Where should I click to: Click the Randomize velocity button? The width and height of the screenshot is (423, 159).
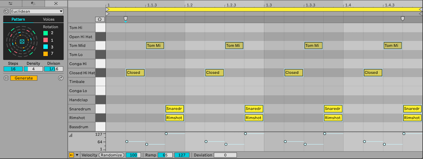coord(111,155)
